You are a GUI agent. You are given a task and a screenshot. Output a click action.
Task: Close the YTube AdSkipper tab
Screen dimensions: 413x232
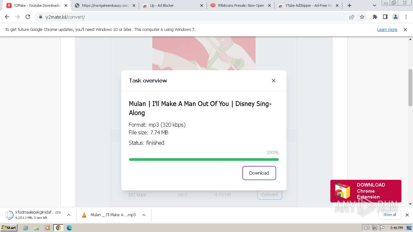click(x=337, y=5)
